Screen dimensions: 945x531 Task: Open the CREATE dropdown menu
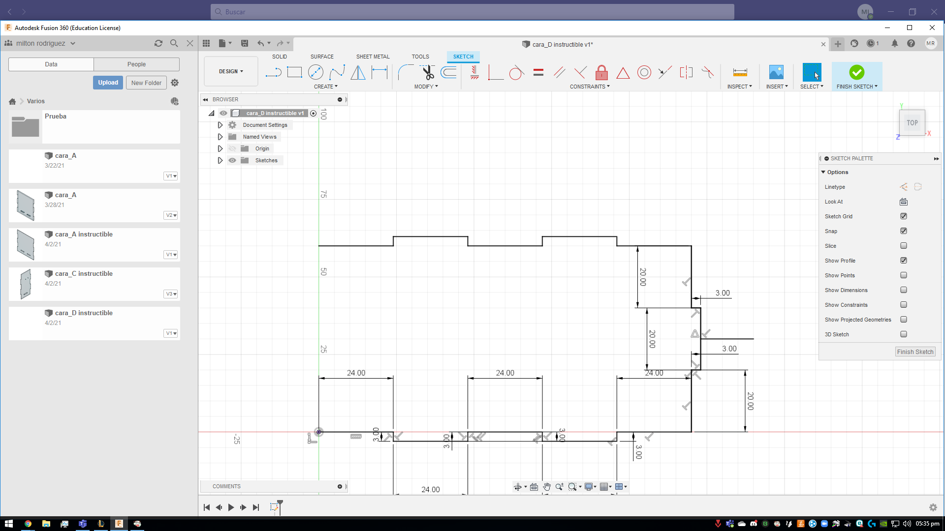tap(326, 87)
